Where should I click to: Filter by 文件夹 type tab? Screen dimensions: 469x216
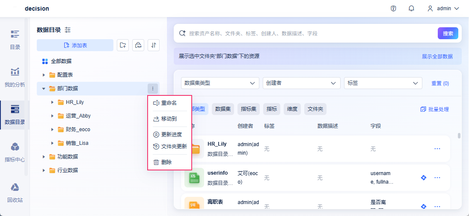click(315, 109)
